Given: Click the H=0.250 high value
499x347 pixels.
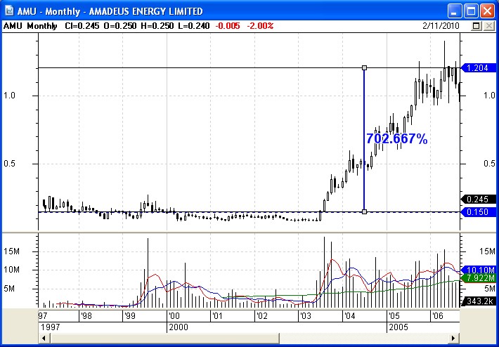Looking at the screenshot, I should (x=157, y=26).
